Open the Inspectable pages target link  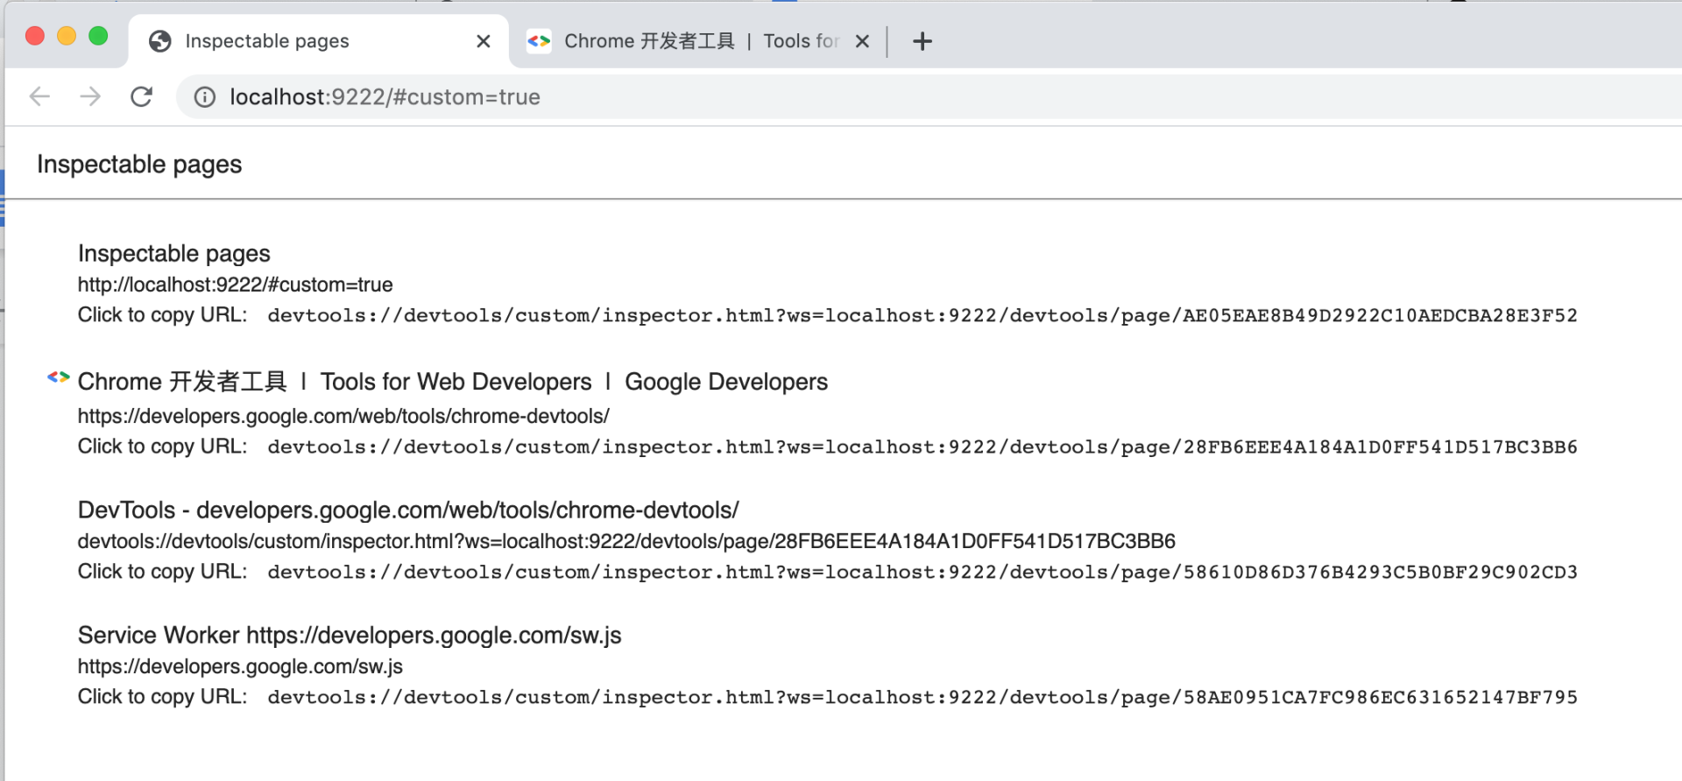tap(173, 254)
